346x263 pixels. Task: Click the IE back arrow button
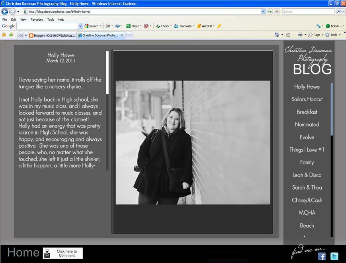click(5, 12)
